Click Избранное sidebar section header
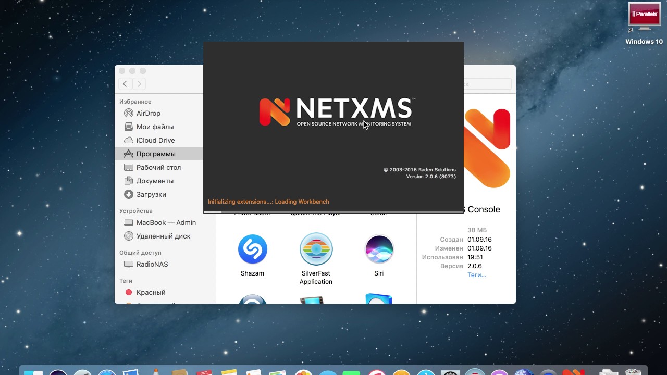Image resolution: width=667 pixels, height=375 pixels. pos(135,102)
